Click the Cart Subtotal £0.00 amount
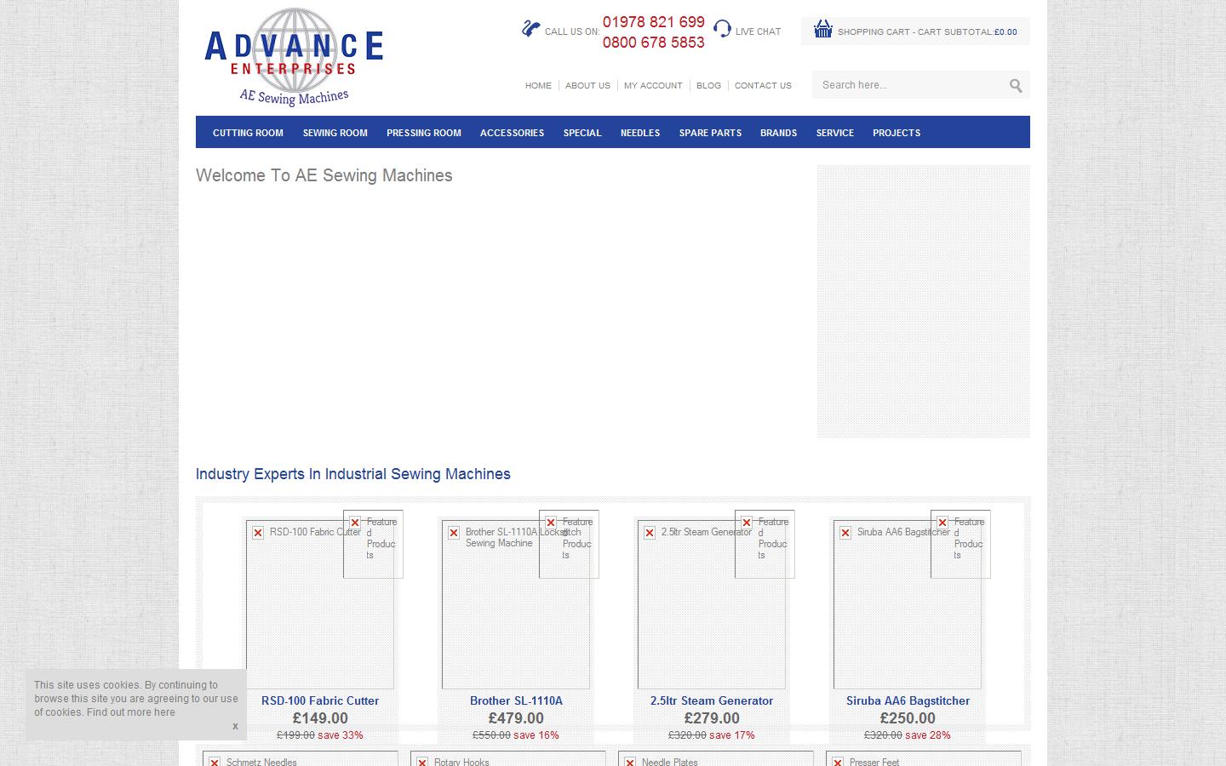The width and height of the screenshot is (1226, 766). tap(1005, 31)
